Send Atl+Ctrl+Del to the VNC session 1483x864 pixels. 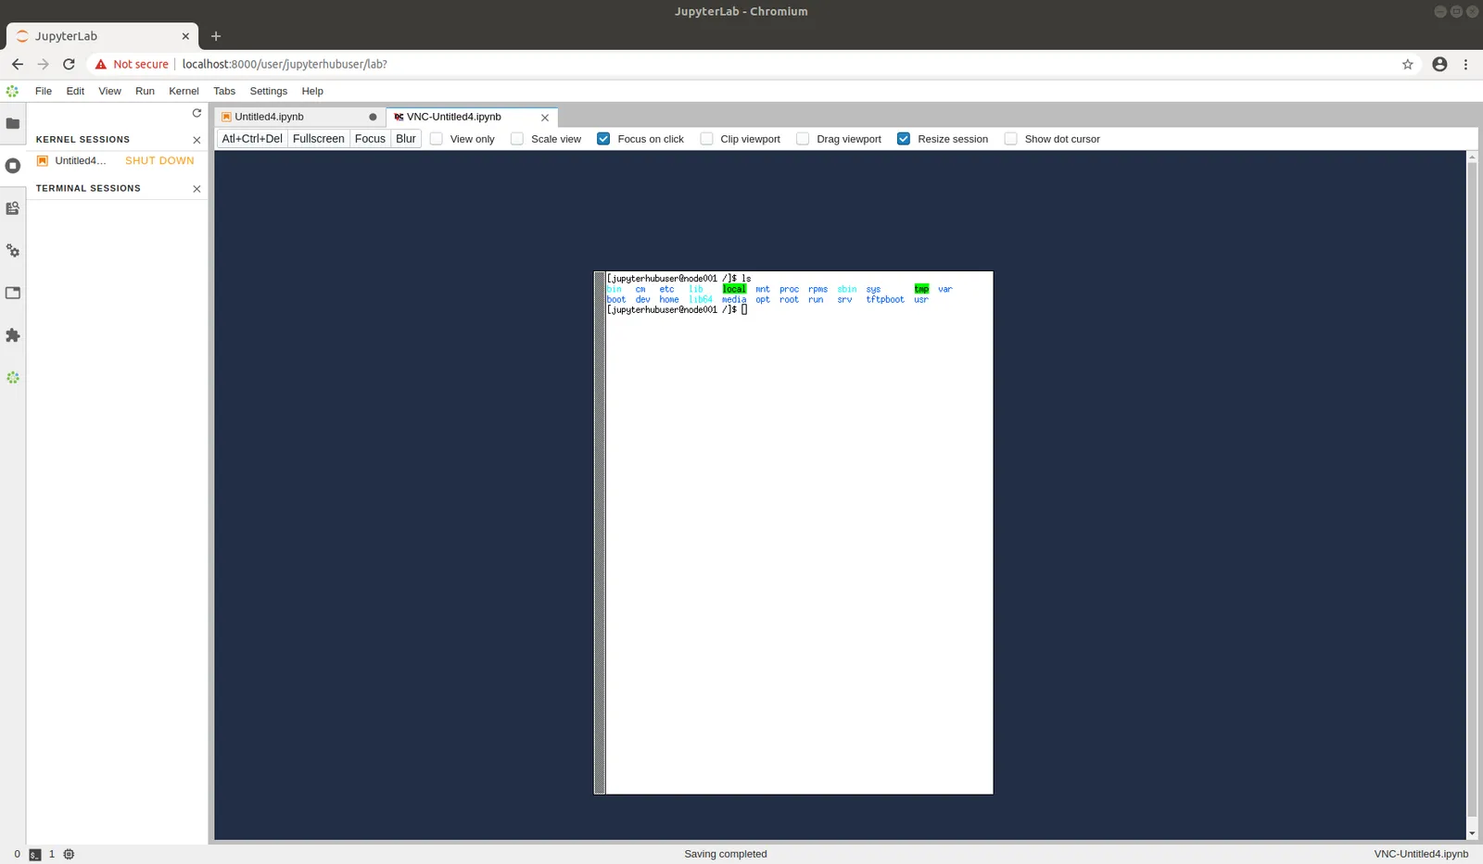coord(252,139)
